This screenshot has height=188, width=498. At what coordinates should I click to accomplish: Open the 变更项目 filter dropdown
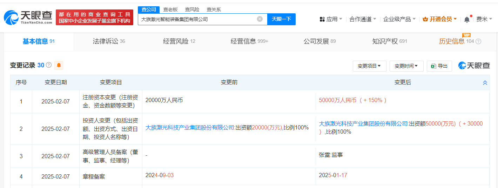(369, 66)
